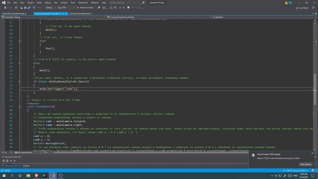Click the Open File folder toolbar icon

[x=21, y=8]
